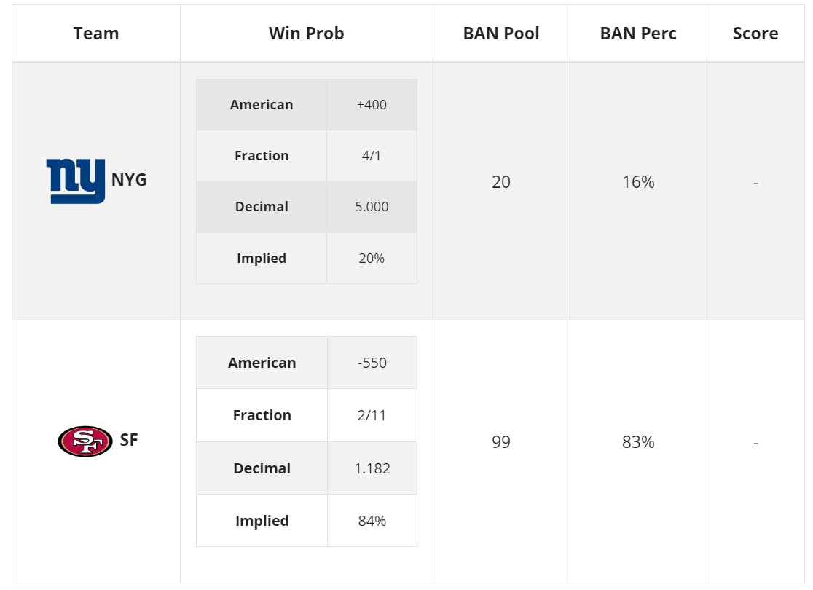This screenshot has width=813, height=590.
Task: Click the BAN Perc column header
Action: point(638,34)
